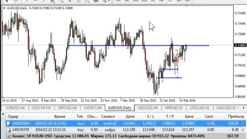Click the total profit 167.59
This screenshot has width=247, height=139.
click(233, 136)
